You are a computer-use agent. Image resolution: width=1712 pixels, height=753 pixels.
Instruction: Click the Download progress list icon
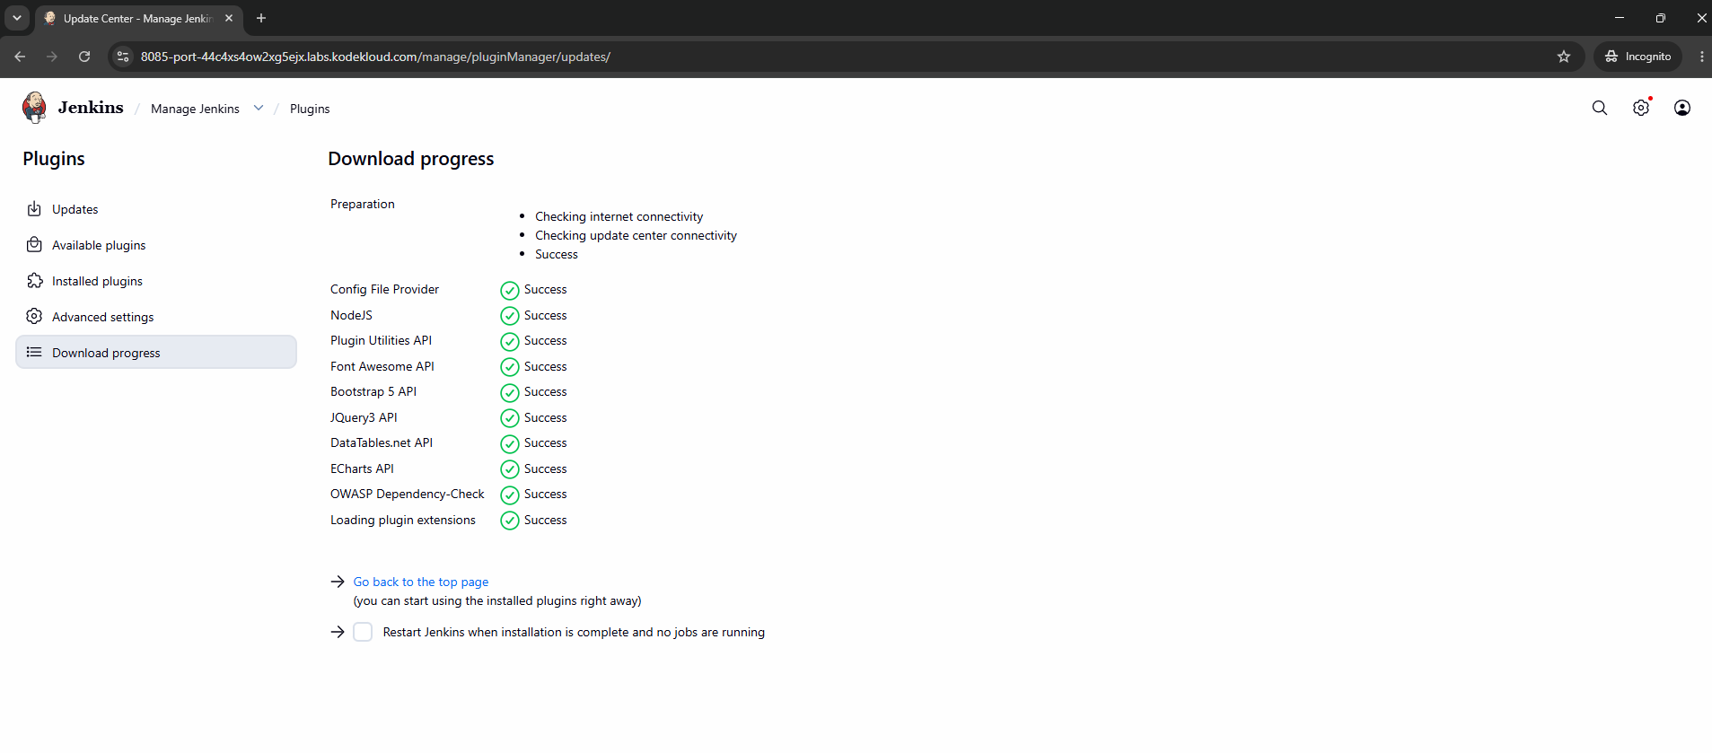point(34,353)
